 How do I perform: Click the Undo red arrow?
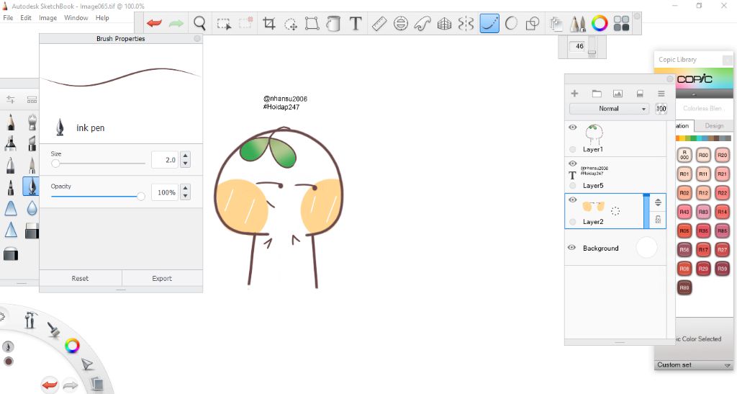[154, 24]
